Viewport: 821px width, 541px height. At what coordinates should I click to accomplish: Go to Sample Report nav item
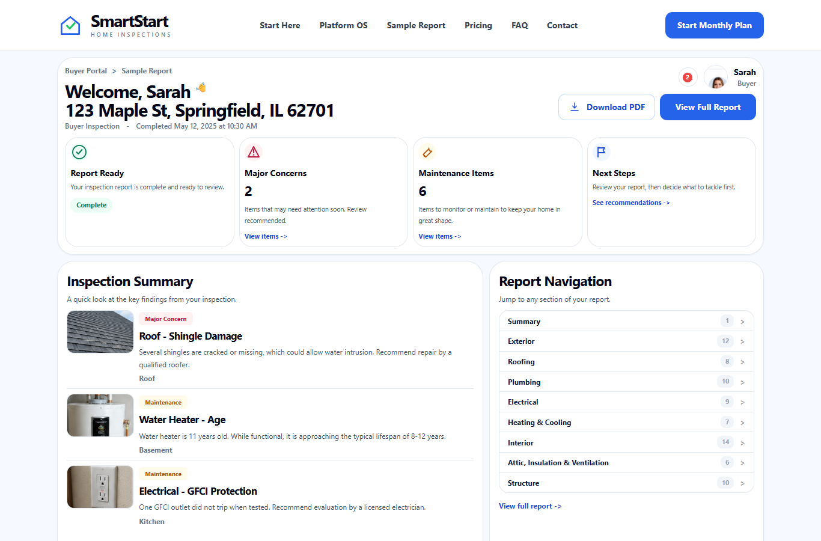pyautogui.click(x=416, y=25)
